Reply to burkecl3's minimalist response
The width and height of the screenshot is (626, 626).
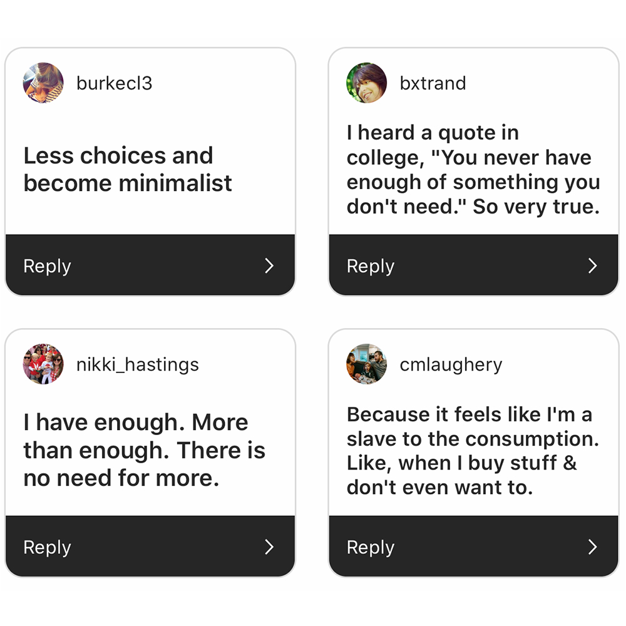pos(150,265)
